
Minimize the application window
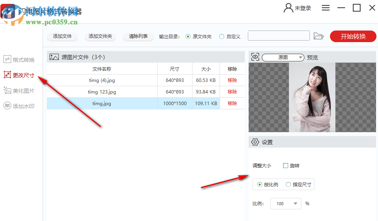click(341, 8)
